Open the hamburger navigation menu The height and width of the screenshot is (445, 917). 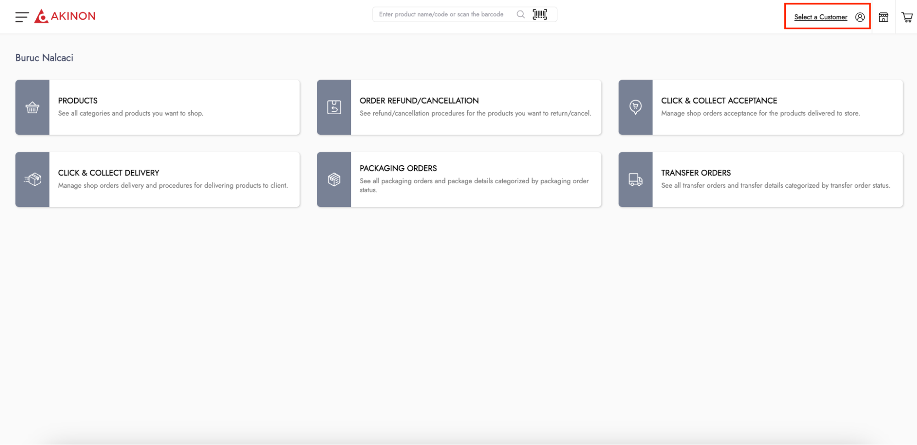tap(22, 17)
